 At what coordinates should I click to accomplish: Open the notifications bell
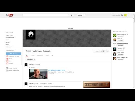(x=122, y=15)
